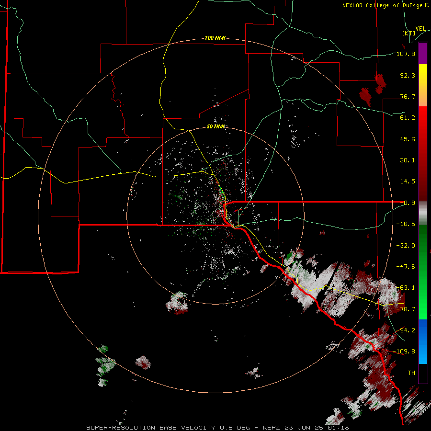Viewport: 431px width, 431px height.
Task: Click the 100 NMI range ring label
Action: (215, 38)
